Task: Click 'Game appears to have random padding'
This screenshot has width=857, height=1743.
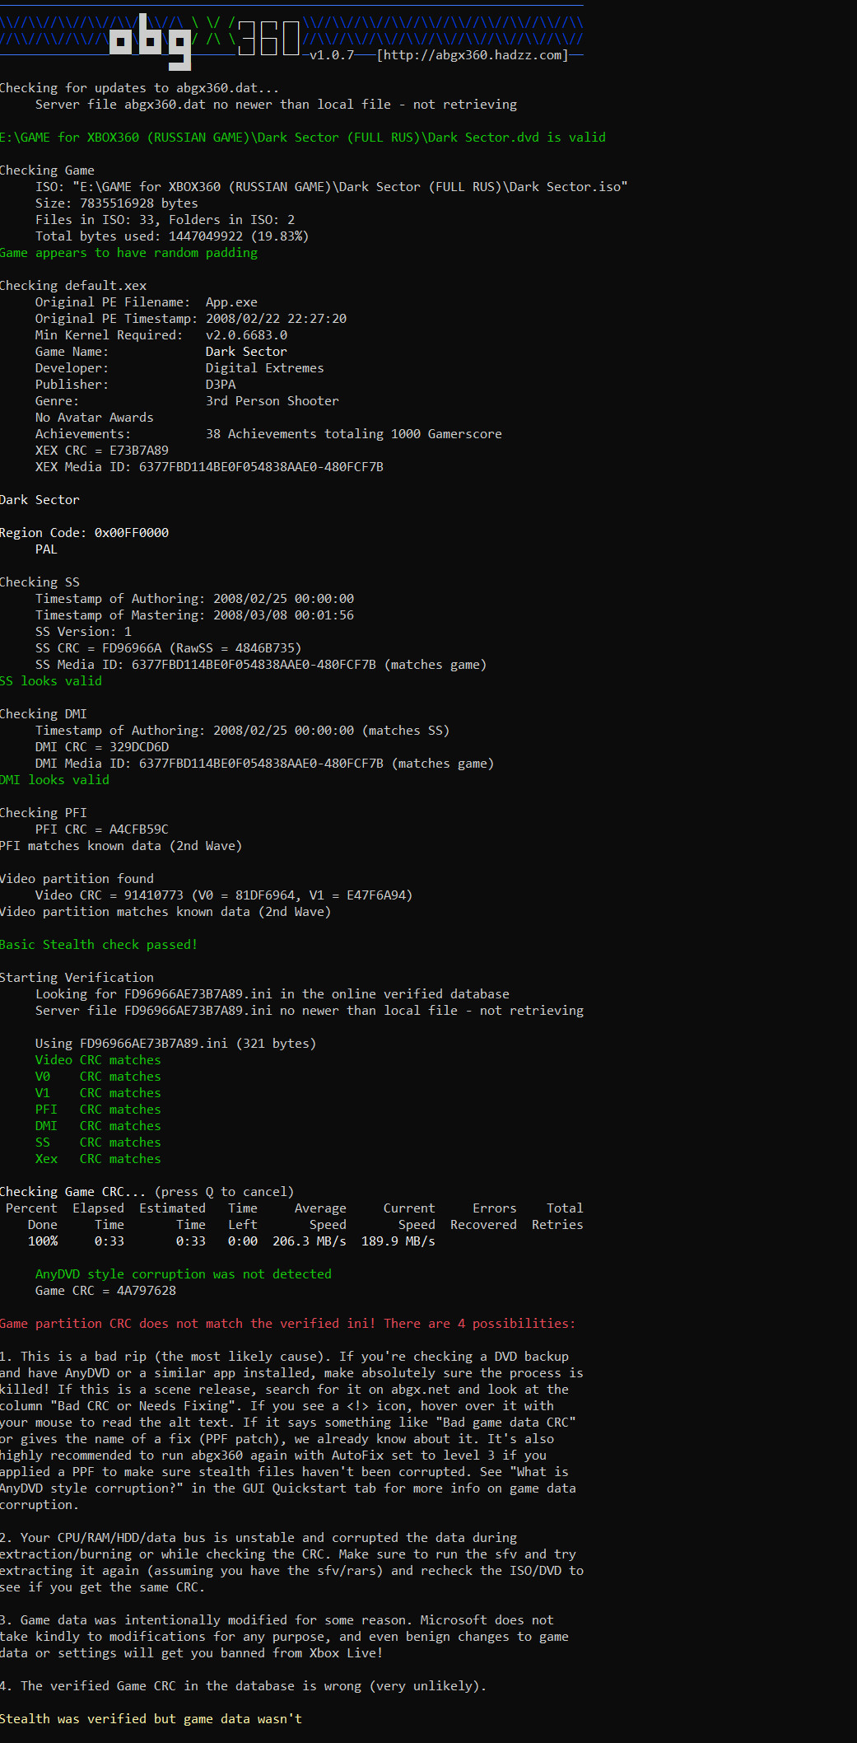Action: 128,253
